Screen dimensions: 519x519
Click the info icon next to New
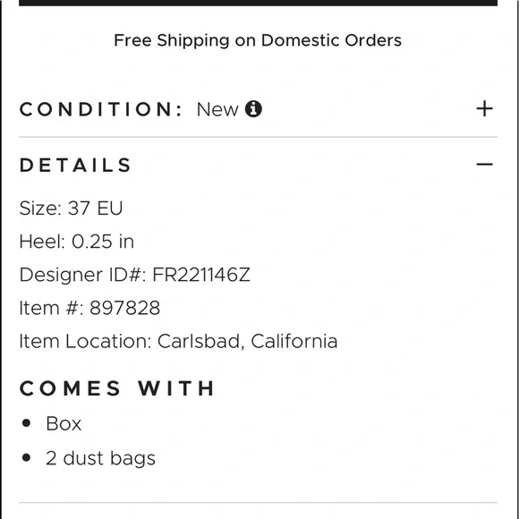(x=253, y=109)
